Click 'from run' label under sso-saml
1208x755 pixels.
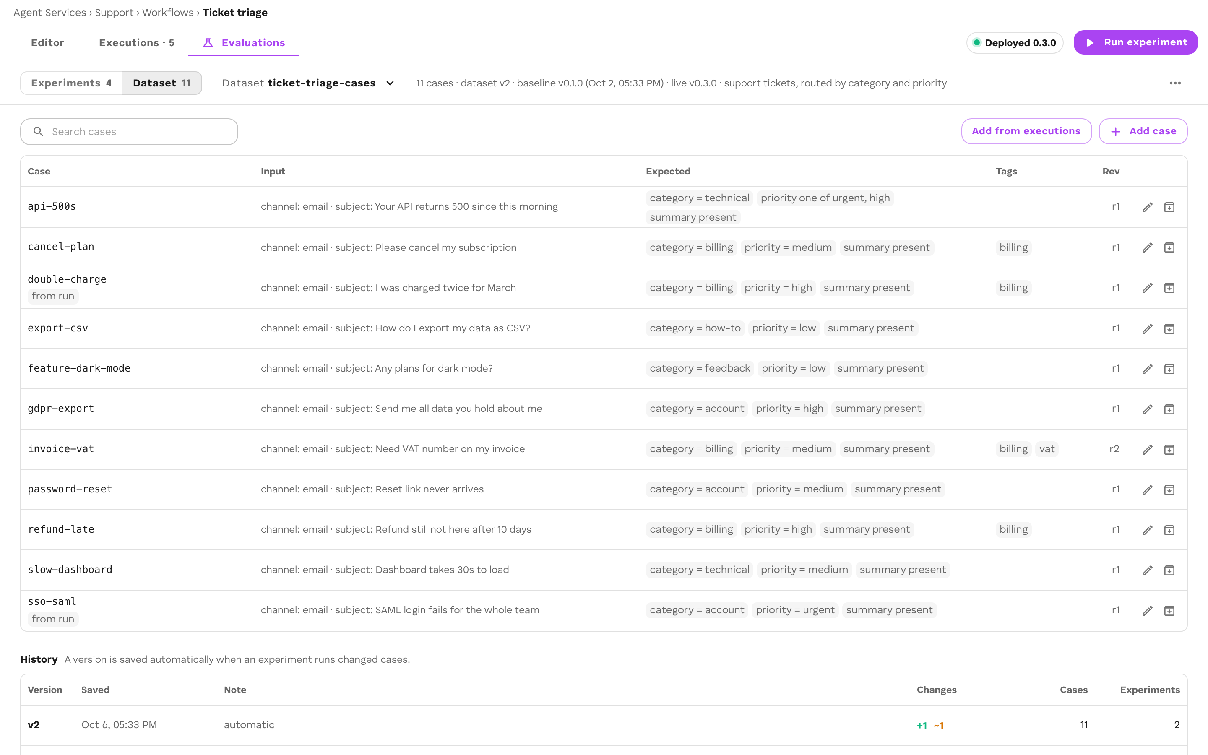[53, 619]
